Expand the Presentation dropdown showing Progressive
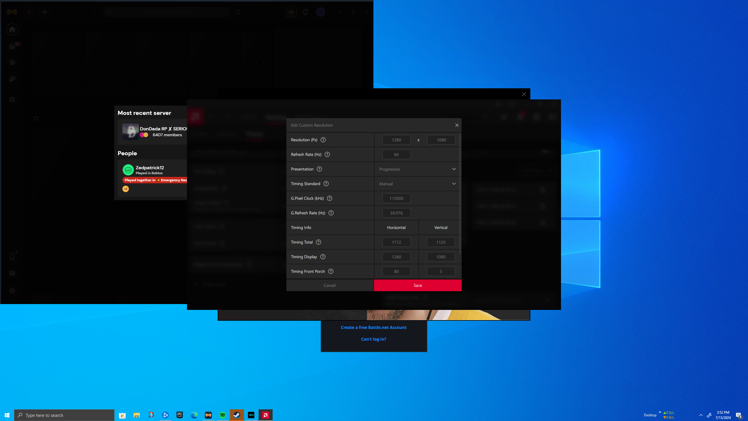Screen dimensions: 748x421 (x=417, y=169)
